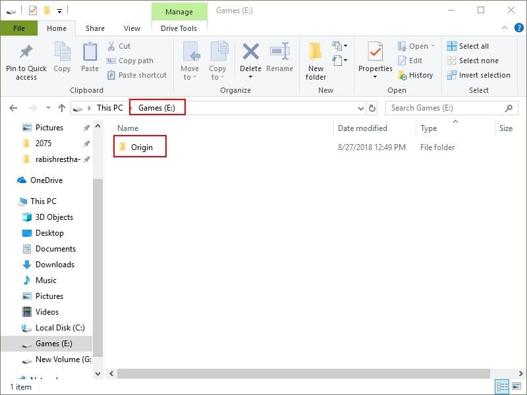The height and width of the screenshot is (395, 527).
Task: Click the Pin to Quick access icon
Action: (26, 52)
